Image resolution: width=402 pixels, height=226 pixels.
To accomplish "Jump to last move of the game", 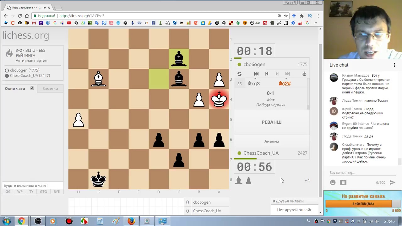I will tap(287, 74).
